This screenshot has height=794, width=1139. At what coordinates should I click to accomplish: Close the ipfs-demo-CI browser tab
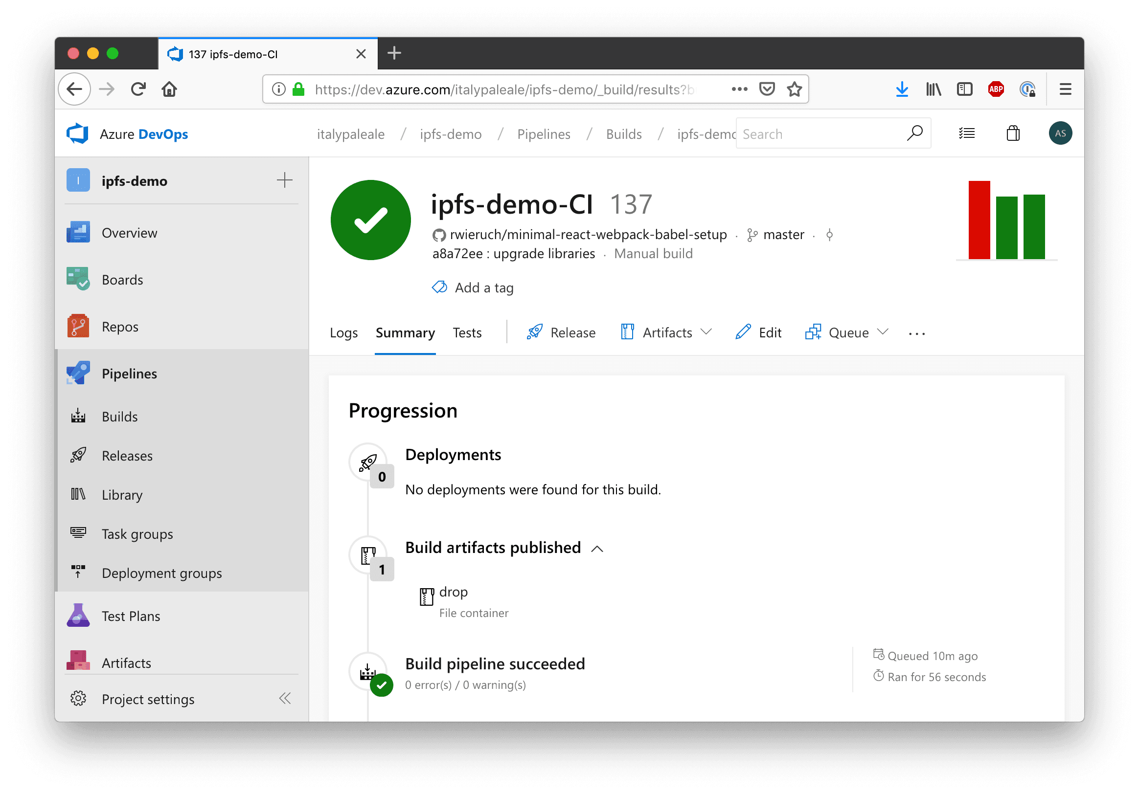(x=361, y=53)
